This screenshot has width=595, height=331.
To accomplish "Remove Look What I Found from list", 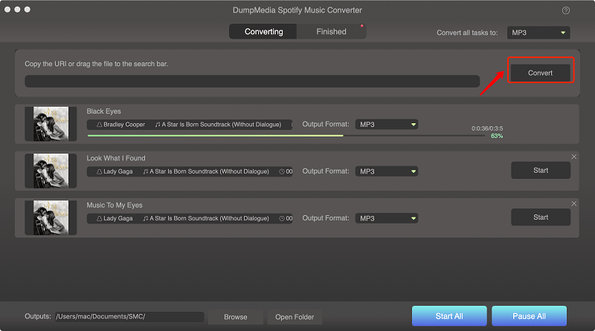I will [x=573, y=157].
